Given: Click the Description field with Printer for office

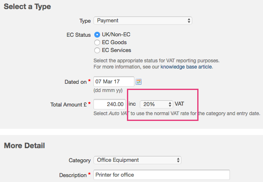Looking at the screenshot, I should [161, 175].
